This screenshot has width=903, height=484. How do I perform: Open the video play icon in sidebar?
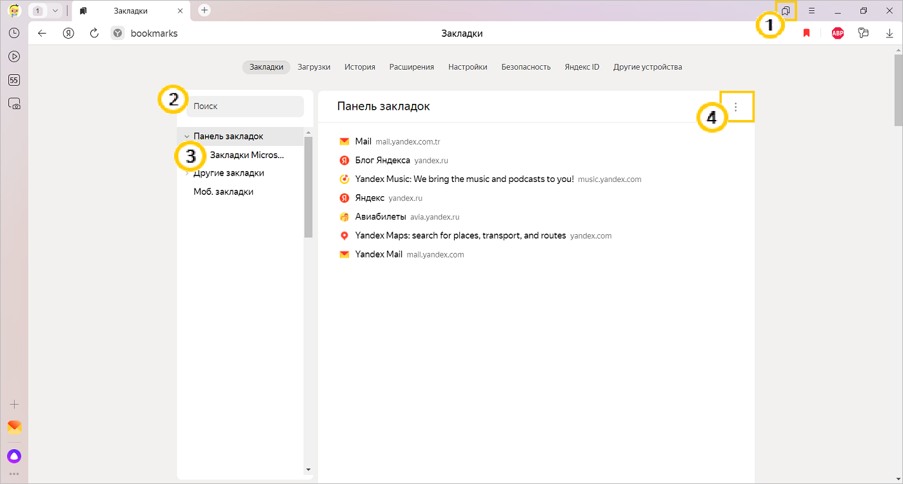tap(14, 56)
